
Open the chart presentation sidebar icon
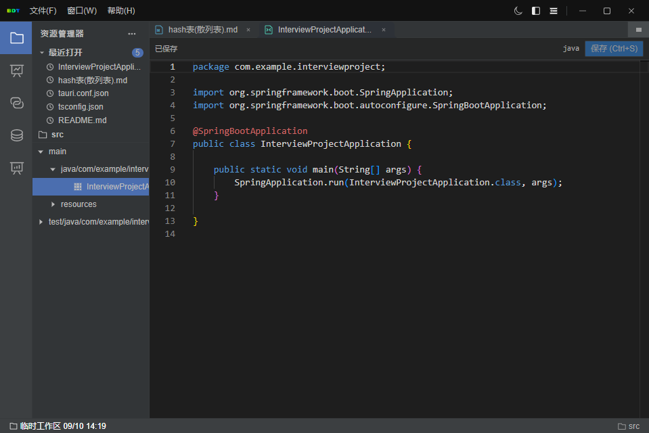[16, 70]
